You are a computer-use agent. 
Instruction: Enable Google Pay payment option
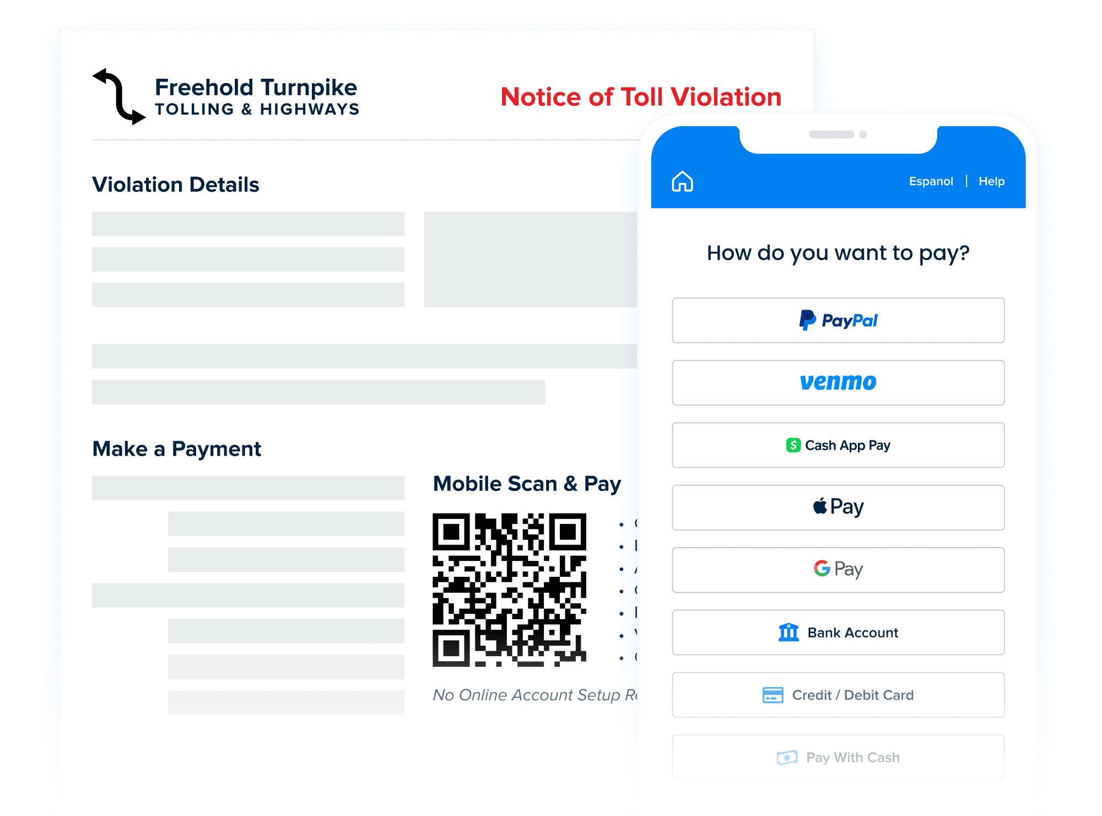click(840, 565)
